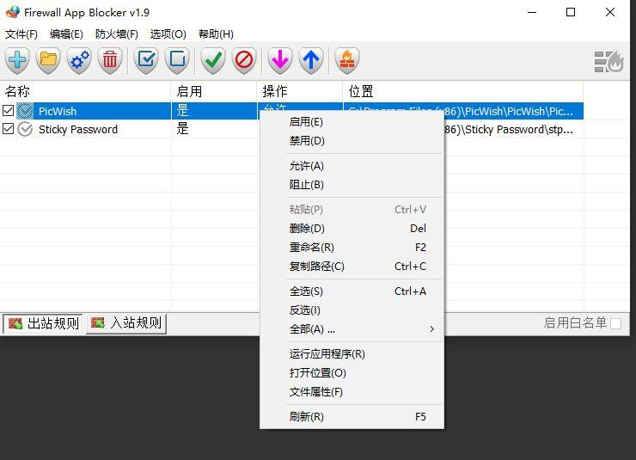This screenshot has width=636, height=460.
Task: Choose 阻止(B) in the context menu
Action: pos(352,185)
